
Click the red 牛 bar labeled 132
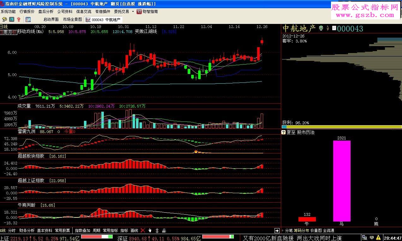pos(307,219)
